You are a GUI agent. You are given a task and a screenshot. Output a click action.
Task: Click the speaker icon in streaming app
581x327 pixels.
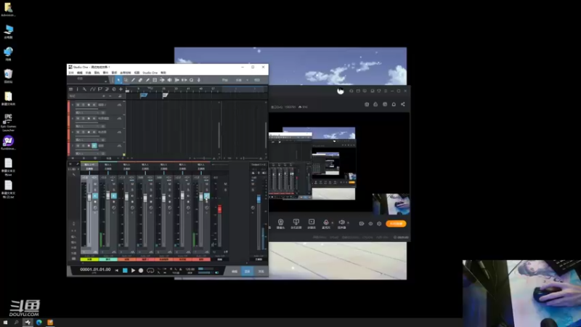(341, 222)
